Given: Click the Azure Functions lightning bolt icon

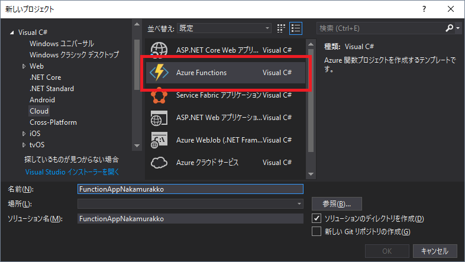Looking at the screenshot, I should pyautogui.click(x=159, y=72).
